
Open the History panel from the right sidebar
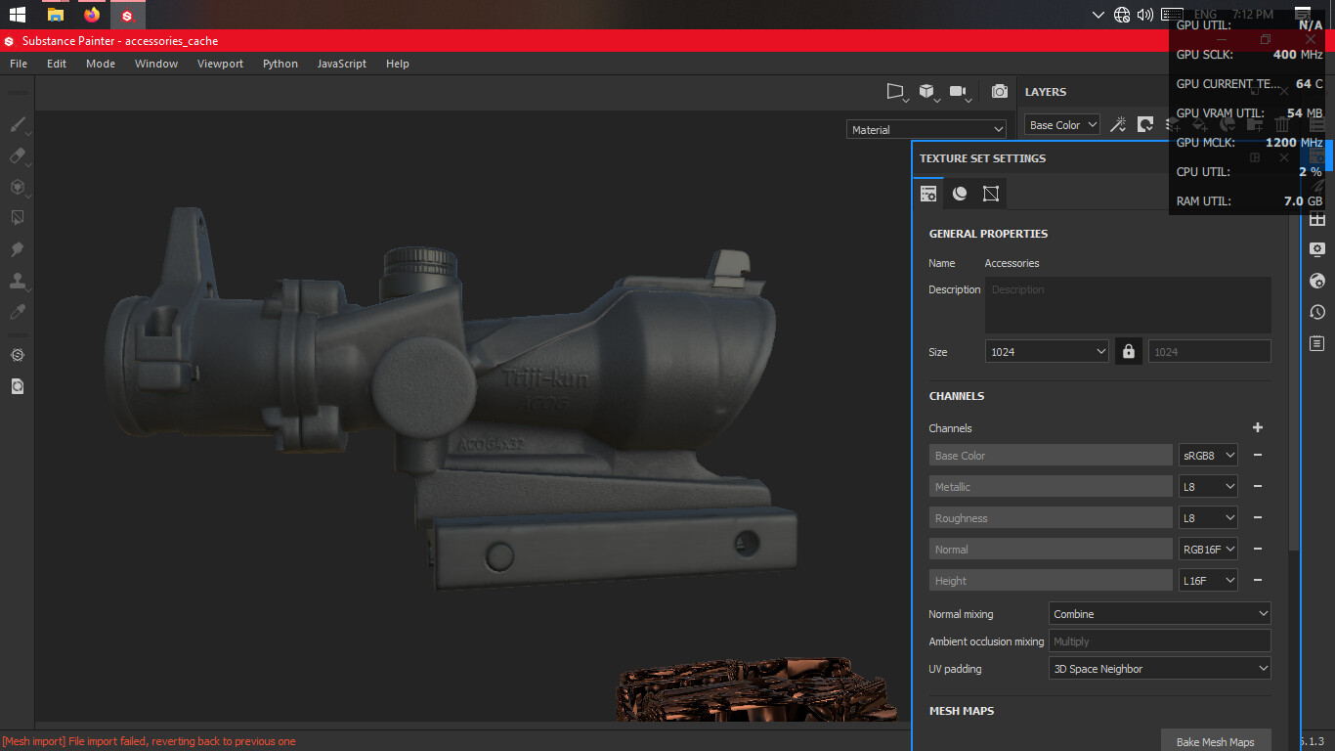[x=1316, y=312]
